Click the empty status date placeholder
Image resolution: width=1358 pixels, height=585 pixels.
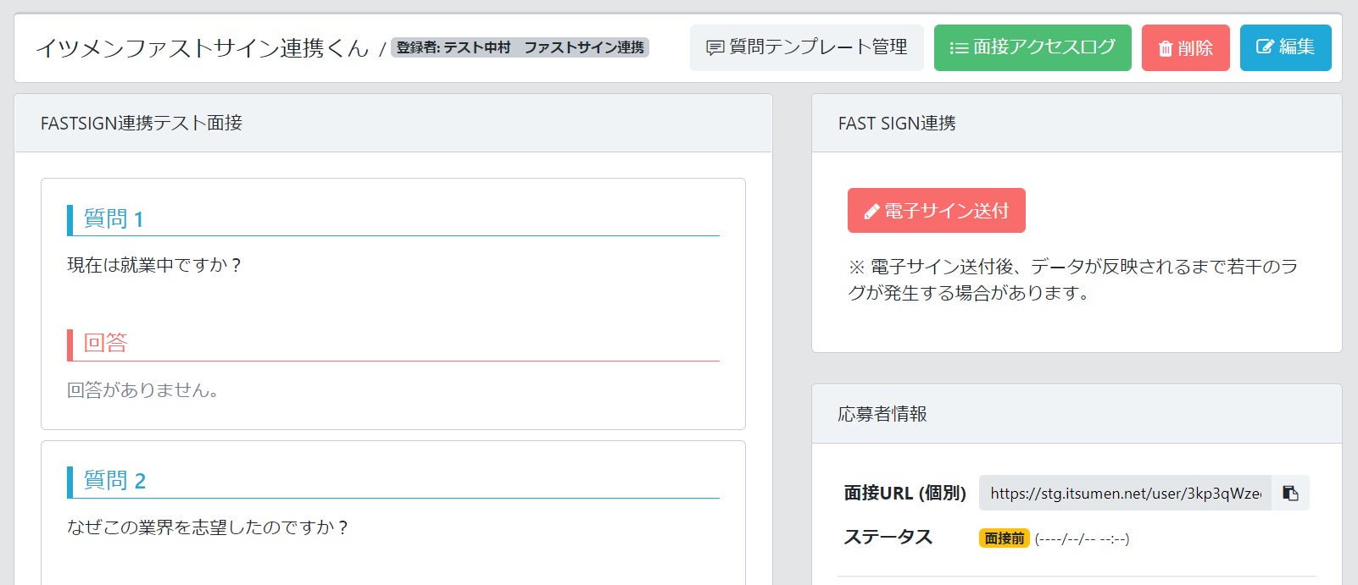coord(1082,538)
